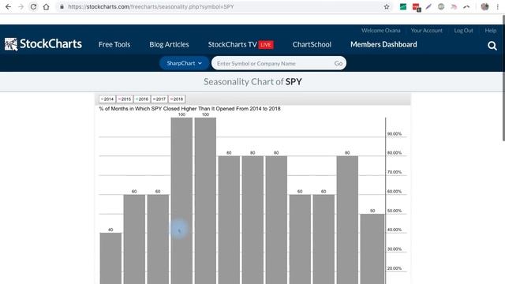Image resolution: width=505 pixels, height=284 pixels.
Task: Open the purple pen browser extension
Action: pyautogui.click(x=428, y=7)
